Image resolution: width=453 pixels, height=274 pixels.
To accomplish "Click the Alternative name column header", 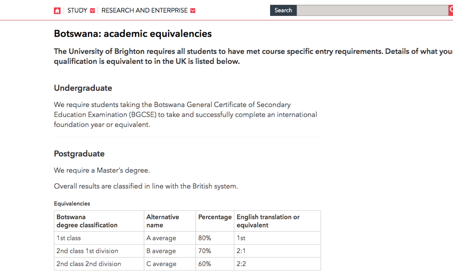I will (162, 221).
